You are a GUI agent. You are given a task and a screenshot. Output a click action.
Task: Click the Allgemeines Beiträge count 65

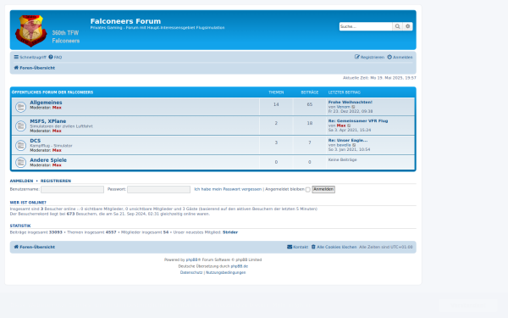click(x=310, y=104)
